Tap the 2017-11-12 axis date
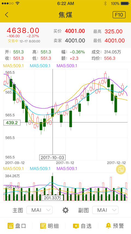The width and height of the screenshot is (131, 234). [x=65, y=163]
